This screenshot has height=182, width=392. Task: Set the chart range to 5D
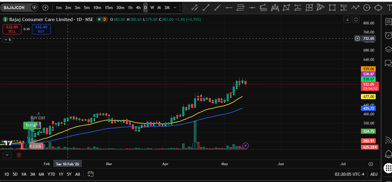15,174
